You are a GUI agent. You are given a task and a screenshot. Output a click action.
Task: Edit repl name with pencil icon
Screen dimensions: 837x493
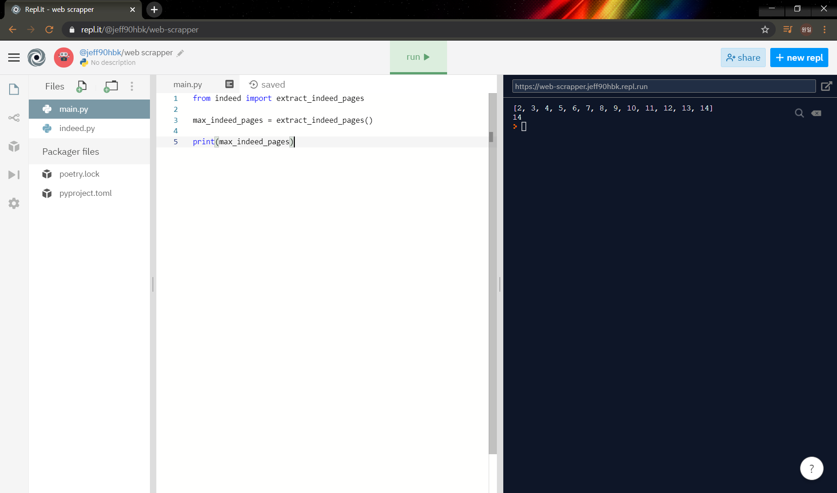click(181, 53)
